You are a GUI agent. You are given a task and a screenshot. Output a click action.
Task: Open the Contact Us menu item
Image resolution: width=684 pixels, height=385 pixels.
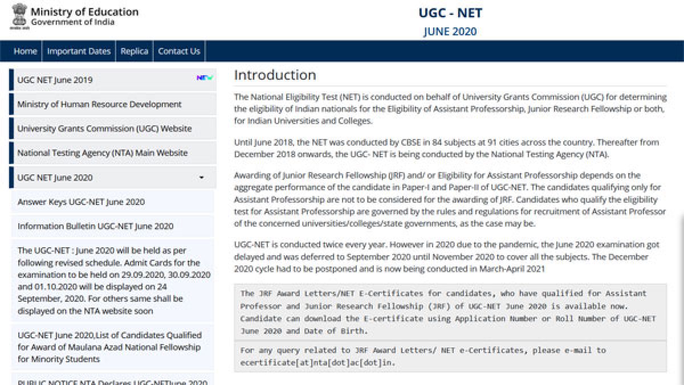(x=179, y=51)
